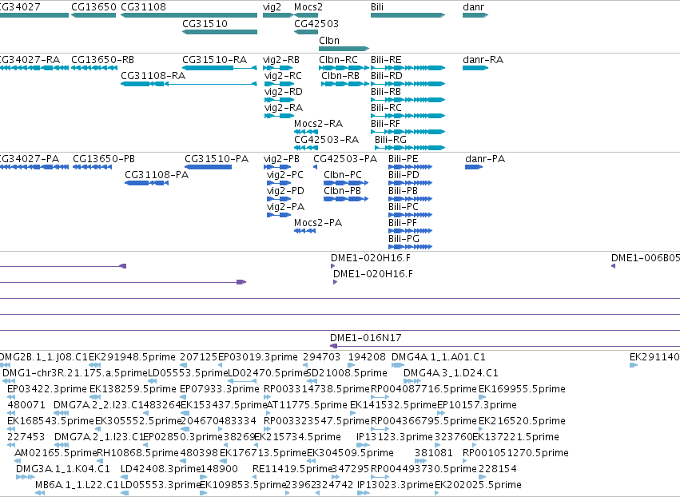Open the Bili-RG transcript label

coord(390,140)
